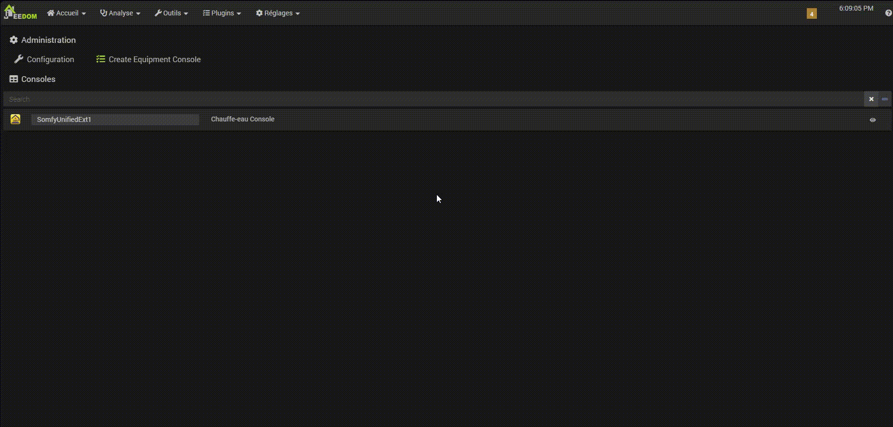The width and height of the screenshot is (893, 427).
Task: Click the Consoles section heading
Action: pyautogui.click(x=33, y=79)
